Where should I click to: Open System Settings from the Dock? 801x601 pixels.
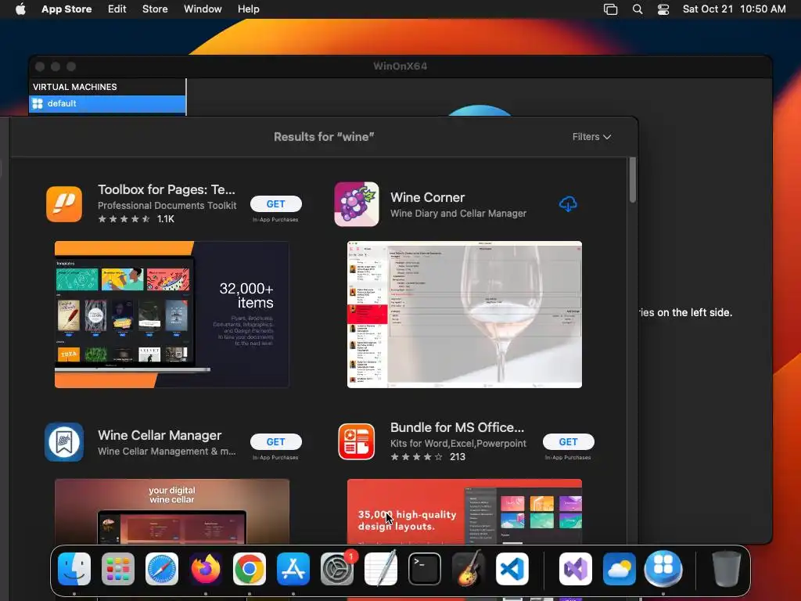[x=337, y=569]
